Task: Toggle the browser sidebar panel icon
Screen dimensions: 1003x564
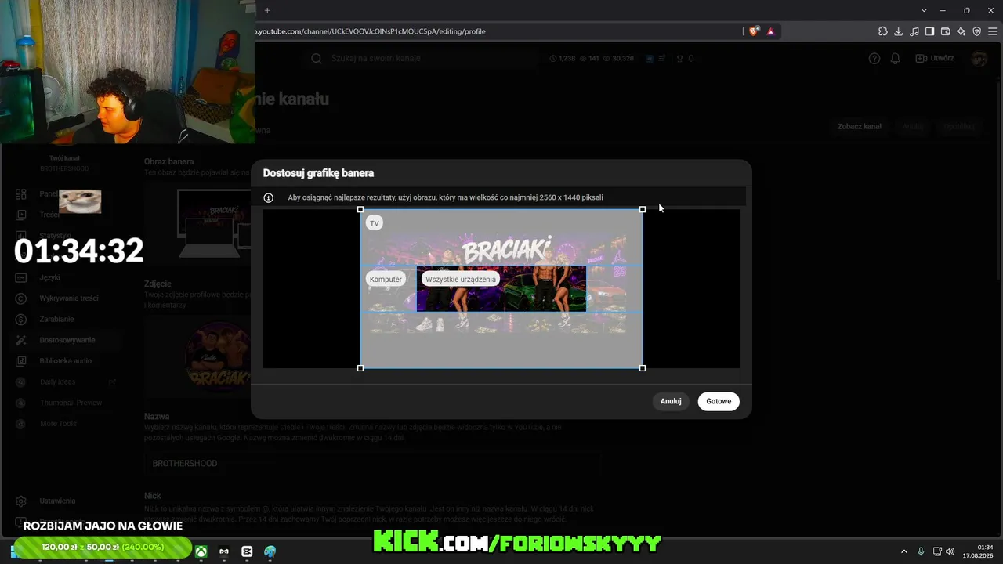Action: pyautogui.click(x=929, y=31)
